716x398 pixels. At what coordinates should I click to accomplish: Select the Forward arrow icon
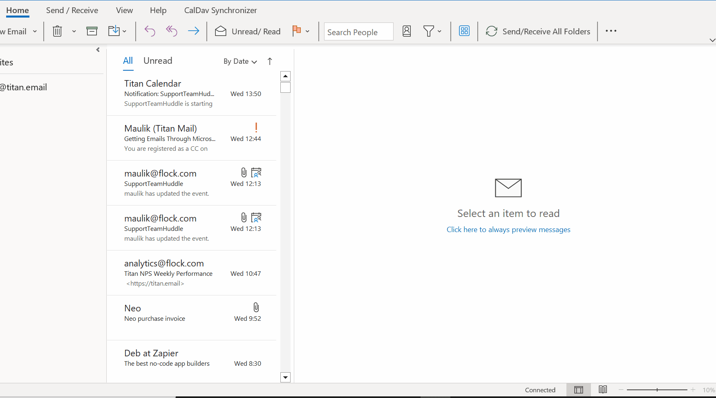point(193,31)
